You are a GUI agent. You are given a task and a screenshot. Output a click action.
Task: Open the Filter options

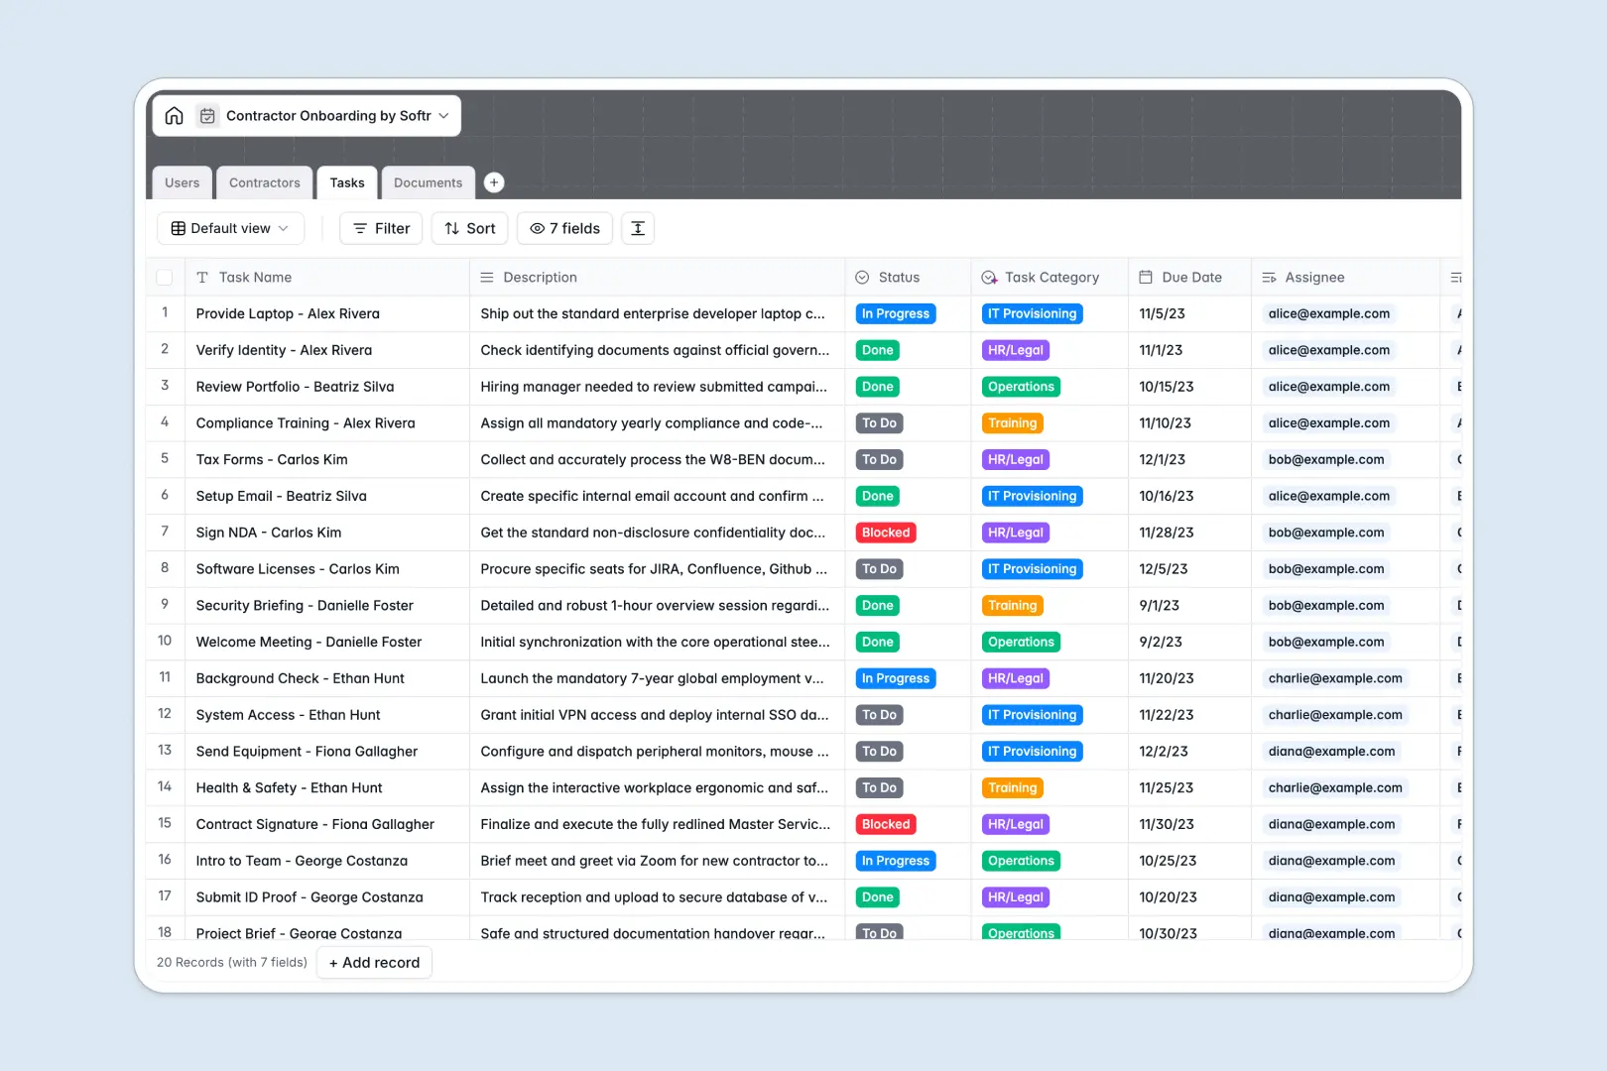pyautogui.click(x=380, y=228)
